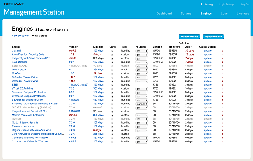Click version 2010.6.31 for Kingsoft

(75, 111)
